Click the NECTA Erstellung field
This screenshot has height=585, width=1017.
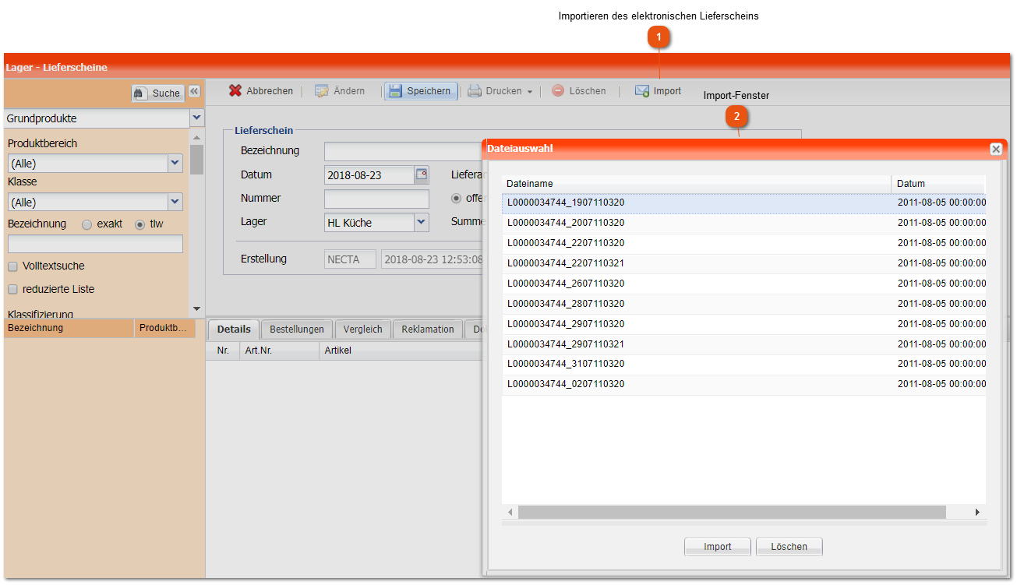[x=350, y=259]
